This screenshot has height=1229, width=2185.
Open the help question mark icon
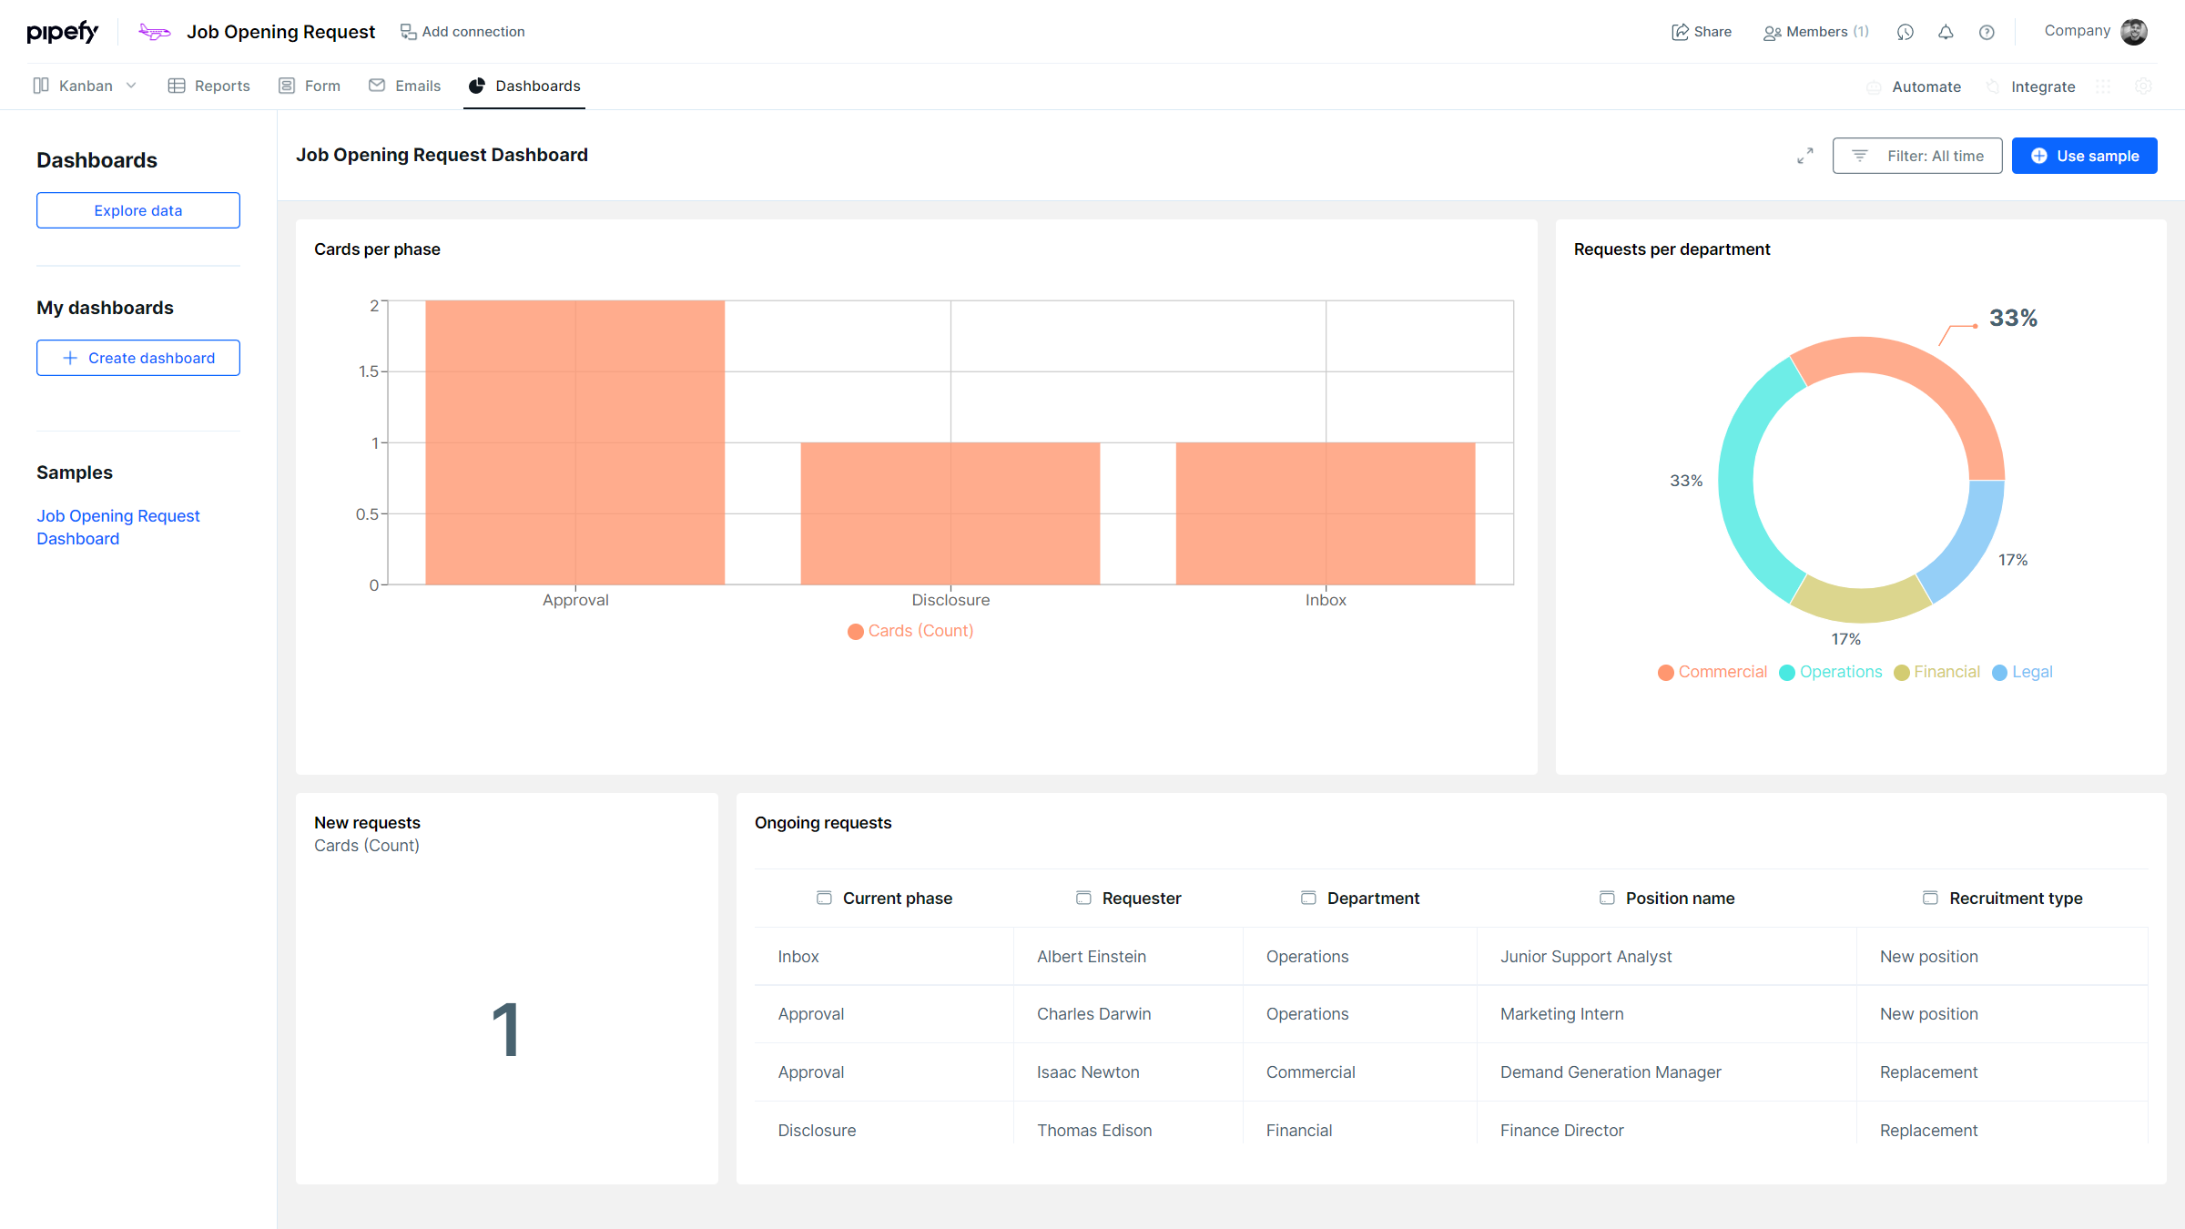pos(1987,32)
